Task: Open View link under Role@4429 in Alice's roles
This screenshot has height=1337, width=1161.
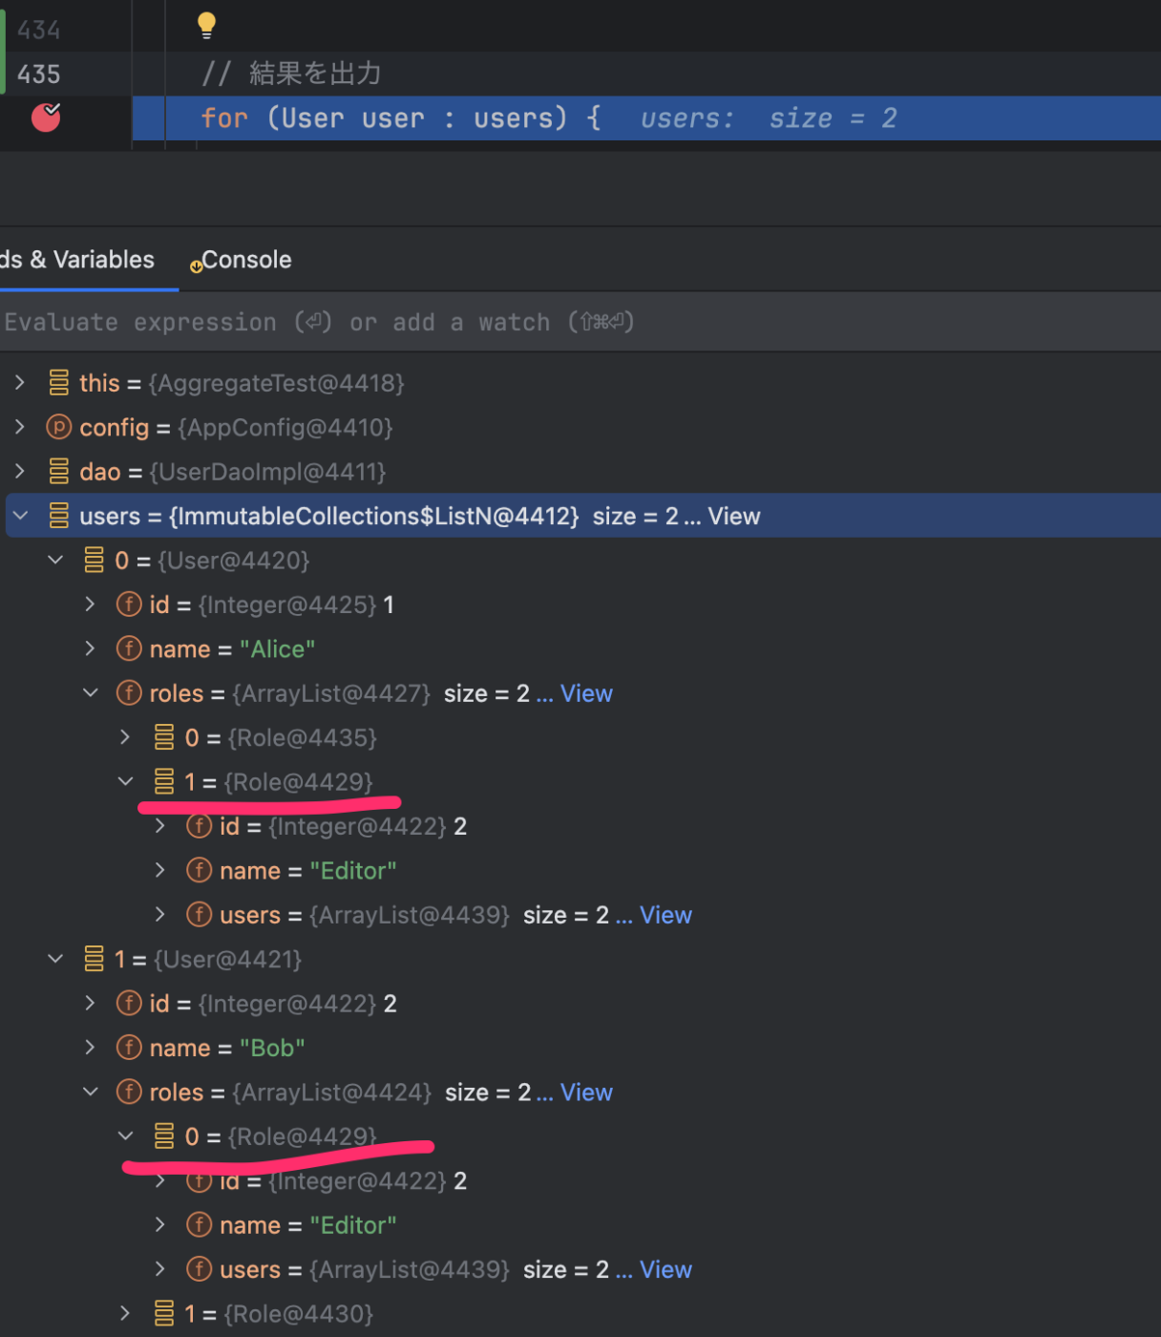Action: [x=665, y=915]
